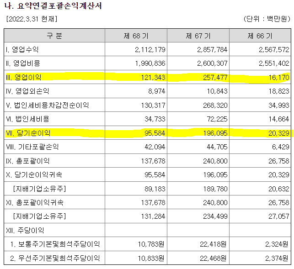Viewport: 294px width, 269px height.
Task: Click the value 131,284
Action: tap(153, 216)
